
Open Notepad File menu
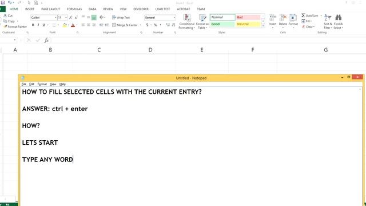(23, 84)
